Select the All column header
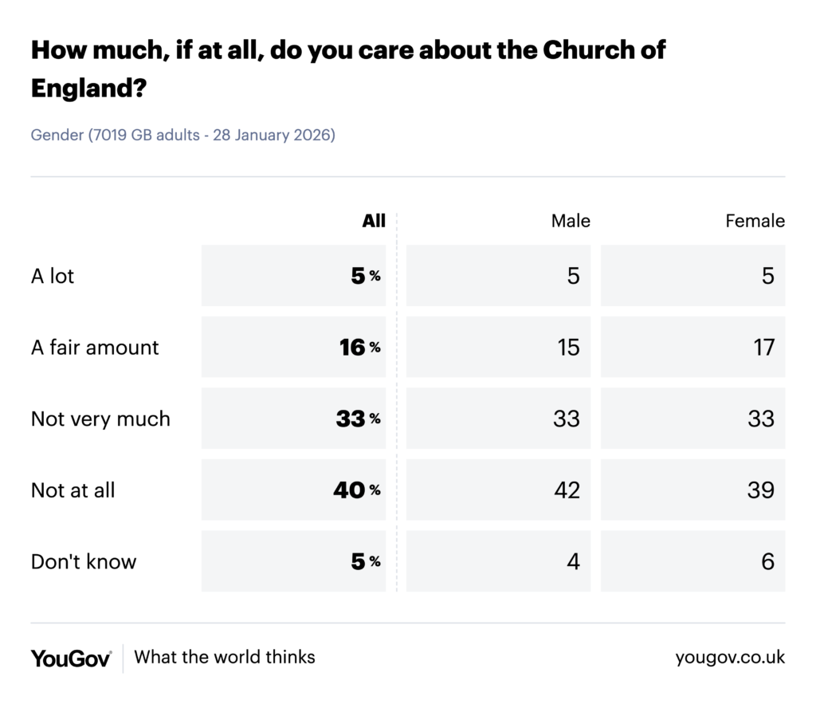 point(373,221)
